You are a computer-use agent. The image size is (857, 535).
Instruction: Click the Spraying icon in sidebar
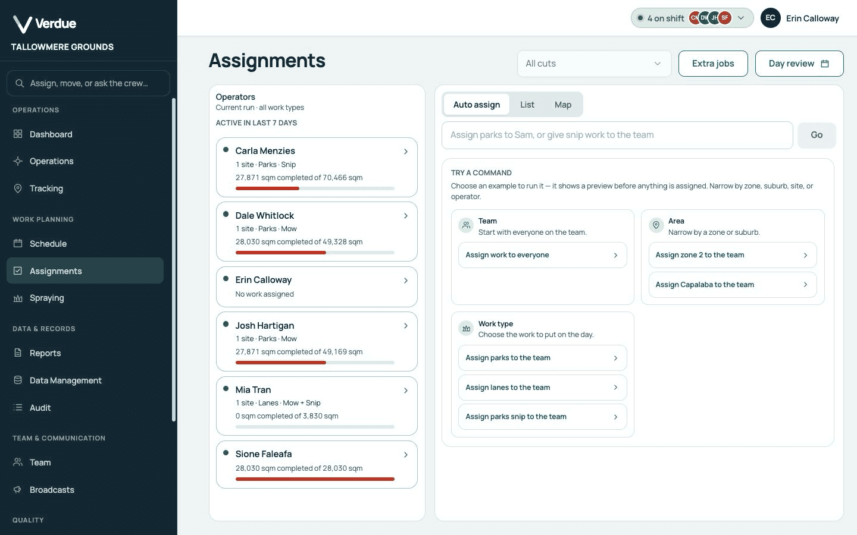pyautogui.click(x=18, y=298)
